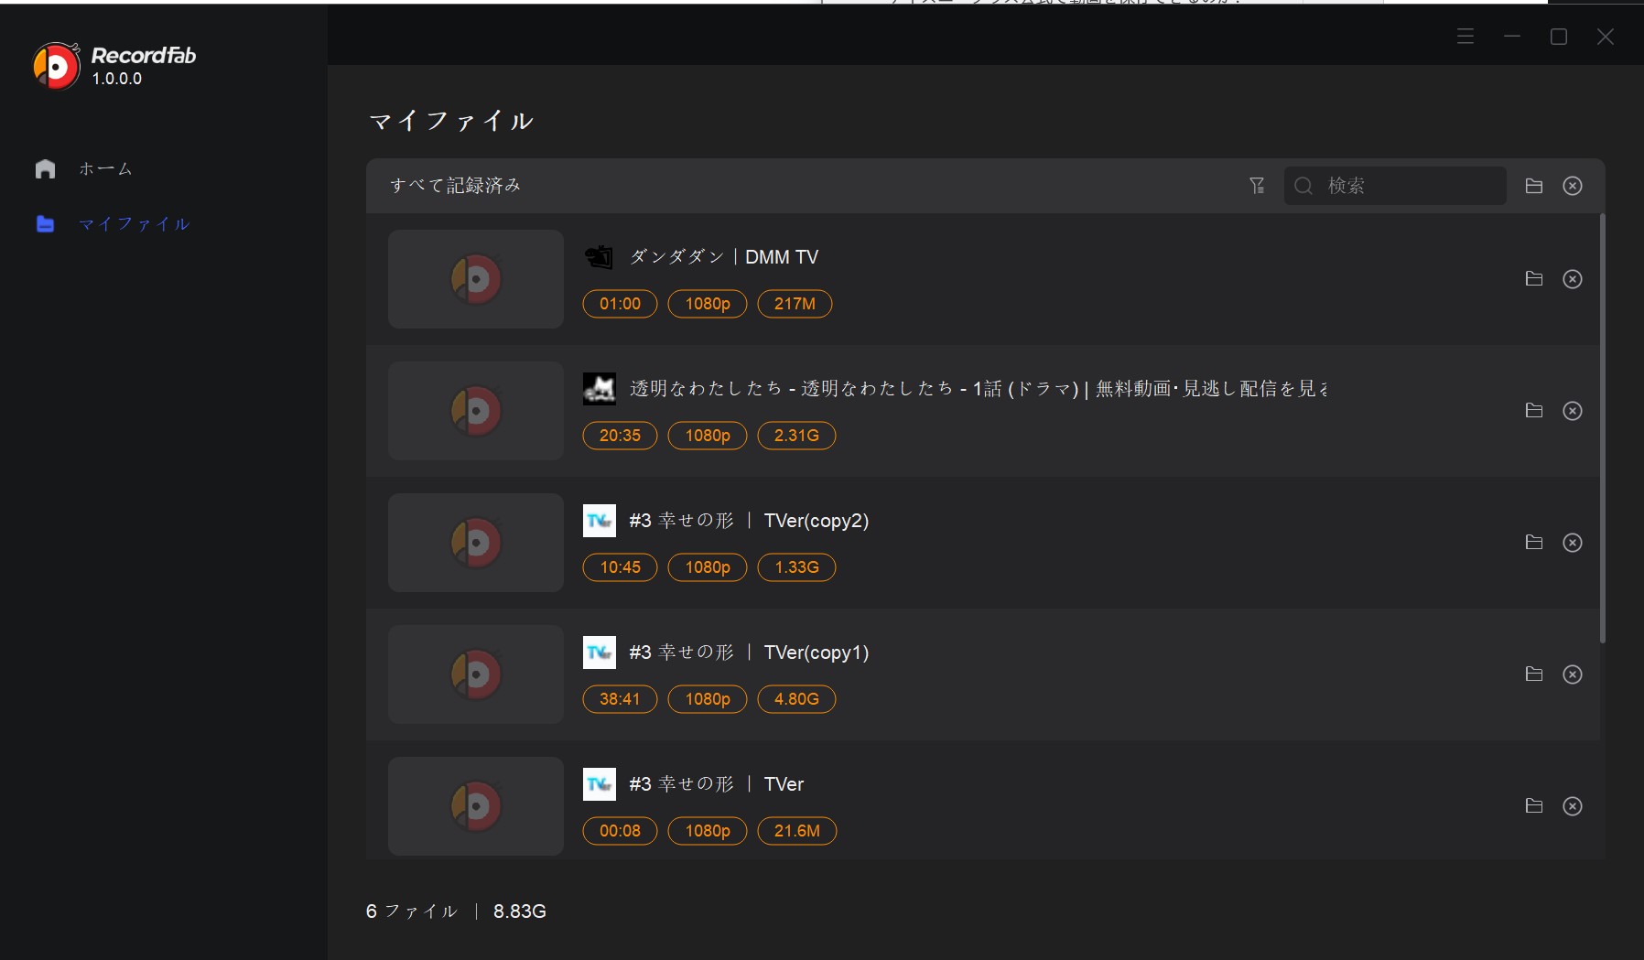Image resolution: width=1644 pixels, height=960 pixels.
Task: Click the 217M size badge
Action: coord(795,304)
